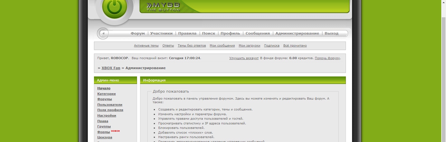Go to Правила page
Screen dimensions: 446x142
pos(187,33)
